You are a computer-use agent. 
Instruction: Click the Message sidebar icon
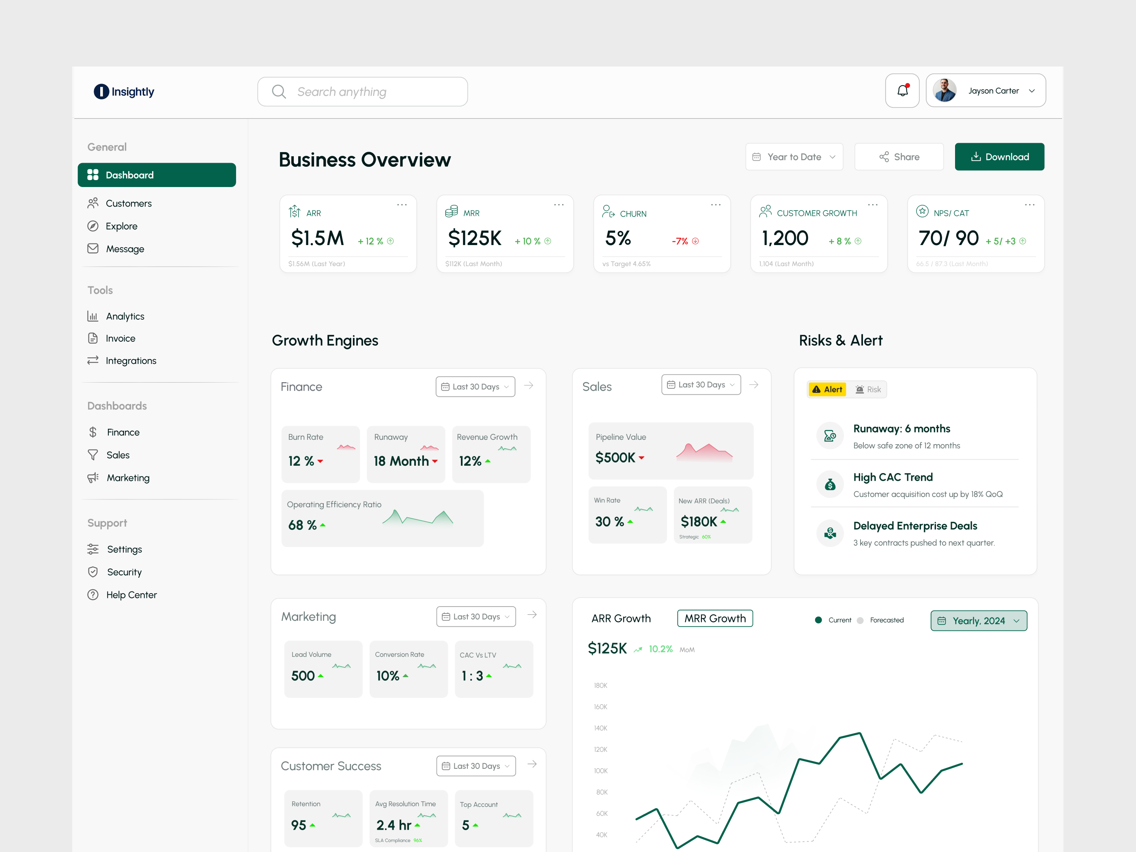tap(93, 249)
